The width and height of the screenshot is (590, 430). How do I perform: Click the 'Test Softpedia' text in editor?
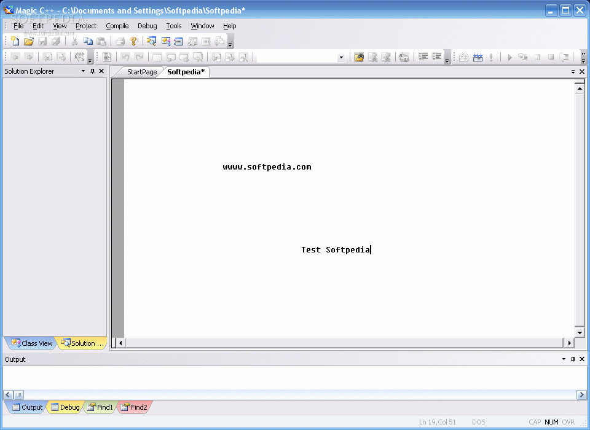pos(336,250)
